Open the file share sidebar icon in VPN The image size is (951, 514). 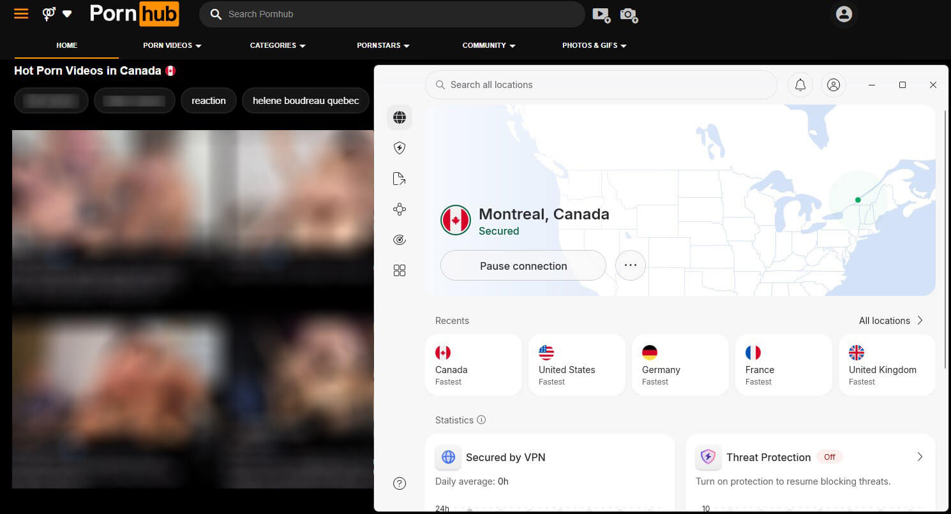pos(400,179)
